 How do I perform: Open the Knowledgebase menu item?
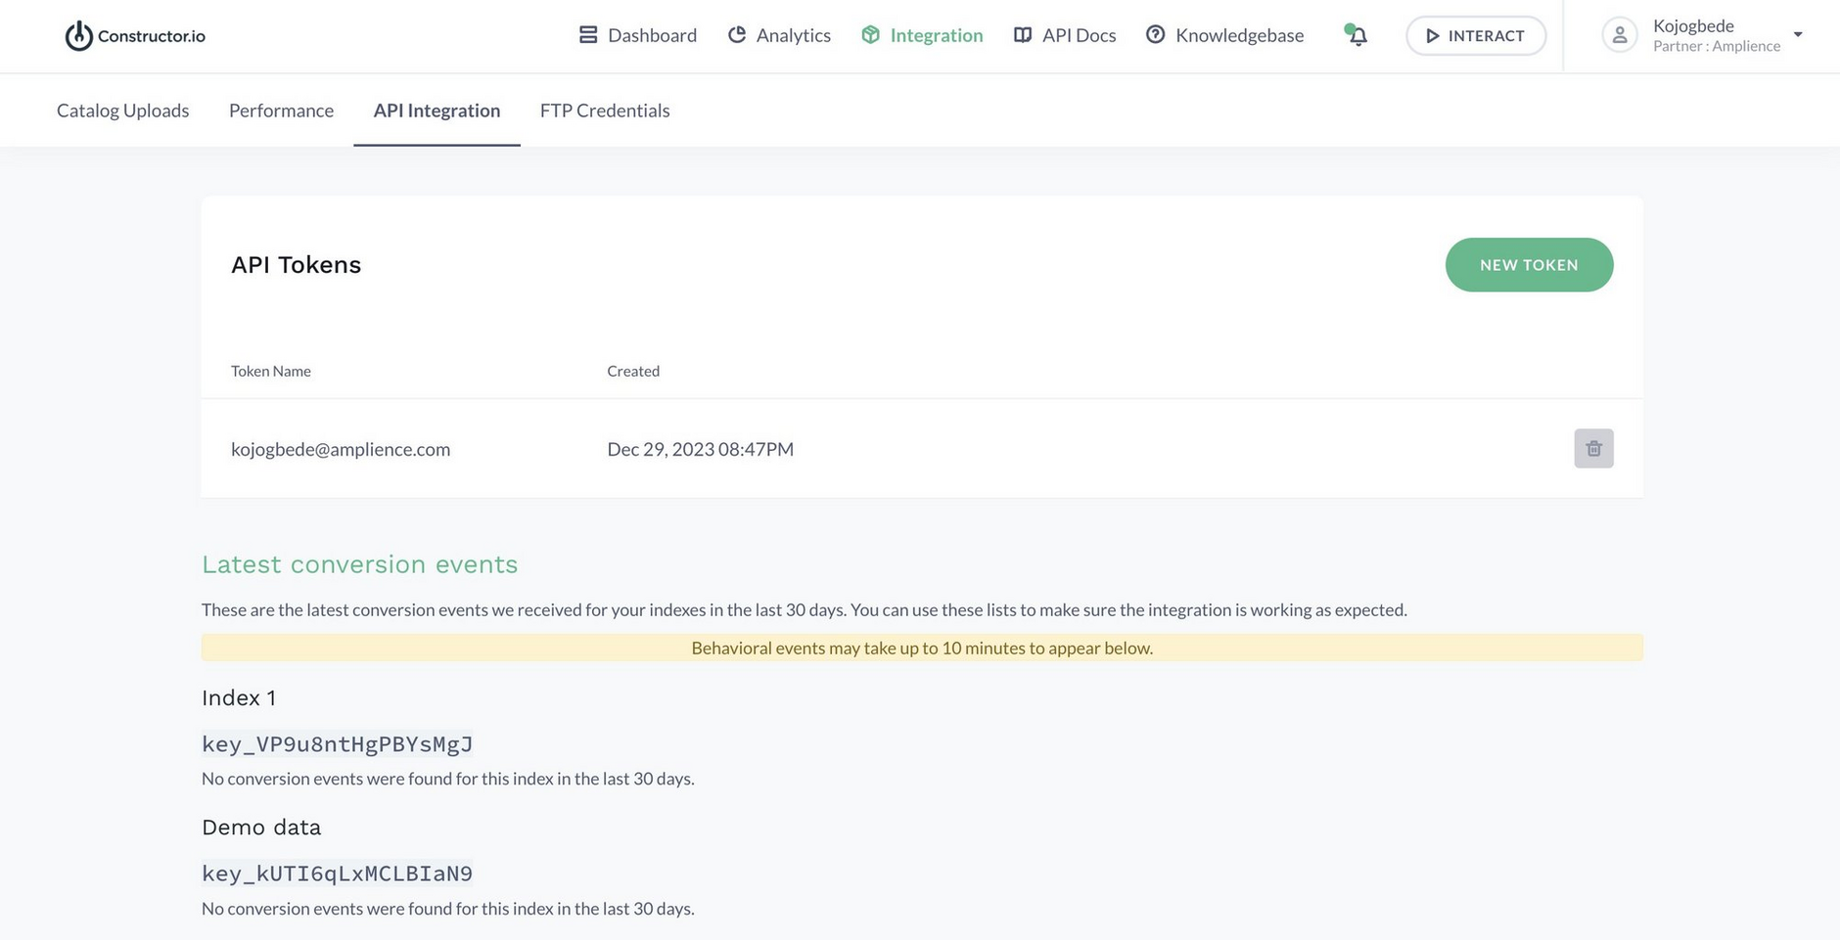(x=1224, y=35)
